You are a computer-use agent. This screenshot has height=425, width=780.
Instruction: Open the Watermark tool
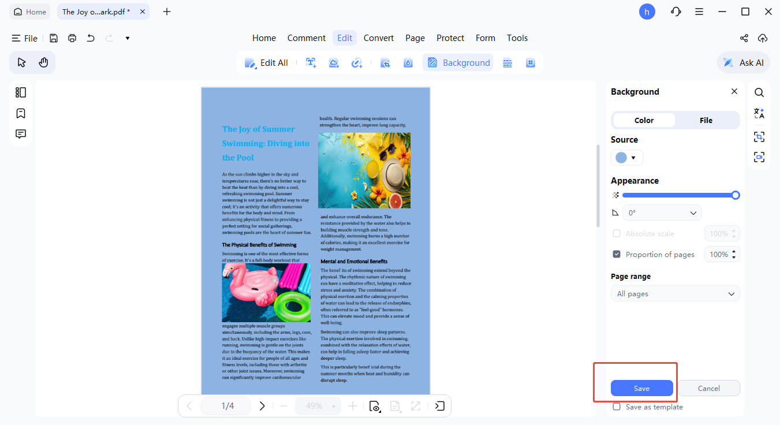[x=408, y=62]
